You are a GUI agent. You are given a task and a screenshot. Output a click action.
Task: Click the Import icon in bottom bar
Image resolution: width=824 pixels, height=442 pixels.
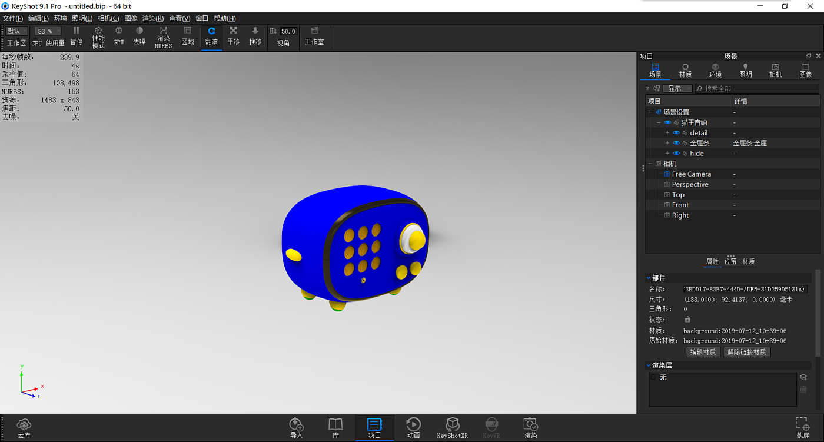[296, 428]
